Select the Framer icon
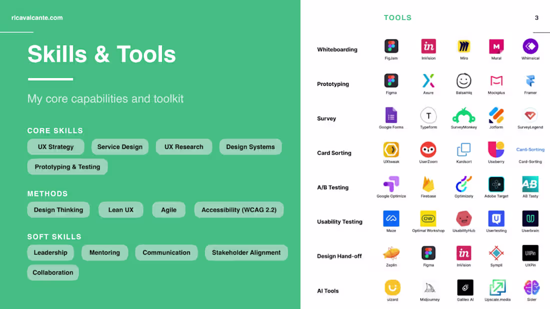Image resolution: width=550 pixels, height=309 pixels. [530, 80]
